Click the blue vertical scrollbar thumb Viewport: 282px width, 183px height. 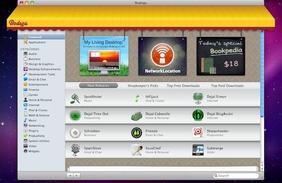point(262,74)
